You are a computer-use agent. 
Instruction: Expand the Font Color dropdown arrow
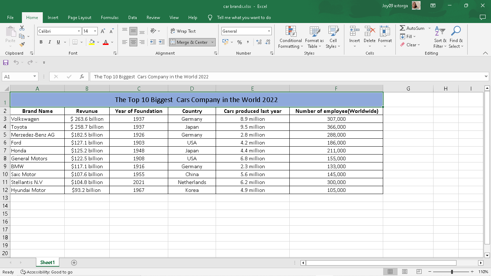tap(112, 42)
